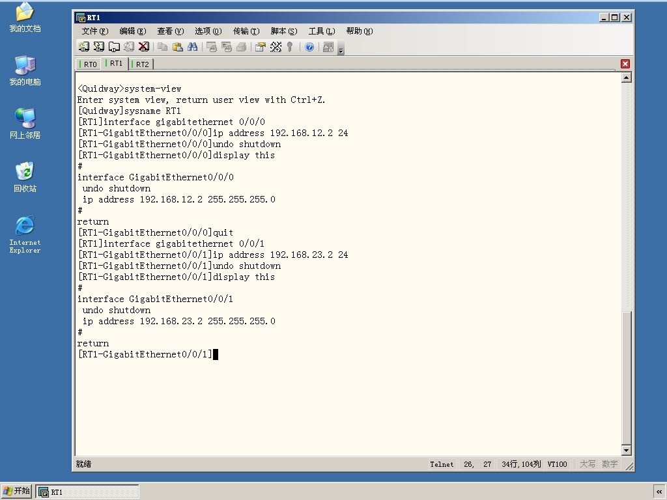Screen dimensions: 667x500
Task: Click the VT100 status bar entry
Action: point(558,464)
